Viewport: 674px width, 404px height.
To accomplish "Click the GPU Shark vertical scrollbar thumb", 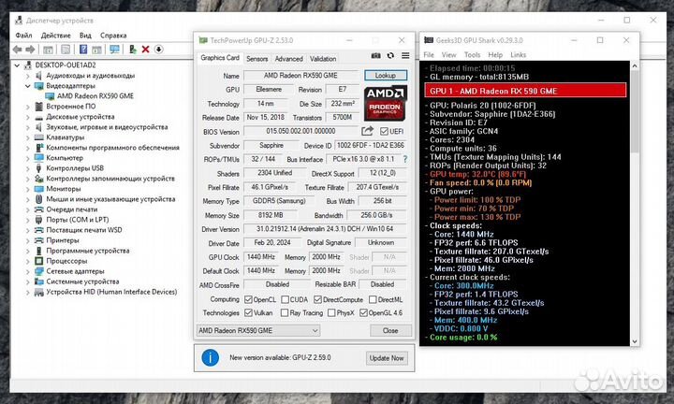I will point(635,111).
